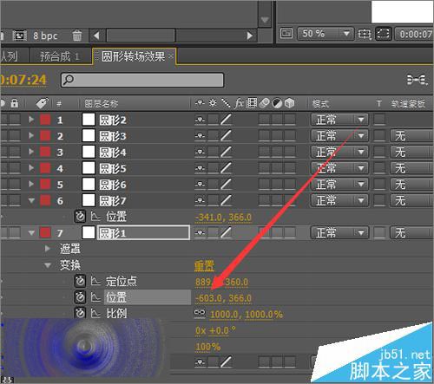Expand layer 1 圆形2
This screenshot has width=434, height=384.
[x=31, y=120]
